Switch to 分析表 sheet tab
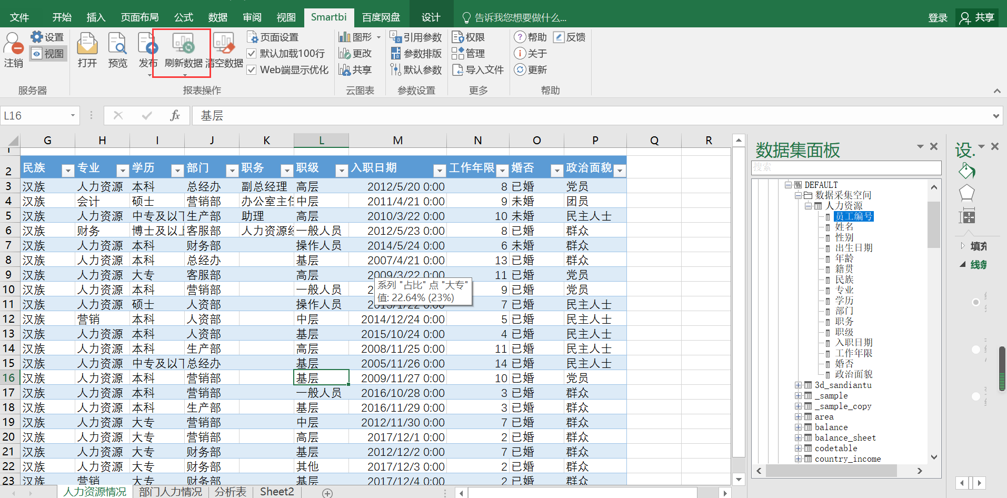1007x498 pixels. click(x=230, y=492)
